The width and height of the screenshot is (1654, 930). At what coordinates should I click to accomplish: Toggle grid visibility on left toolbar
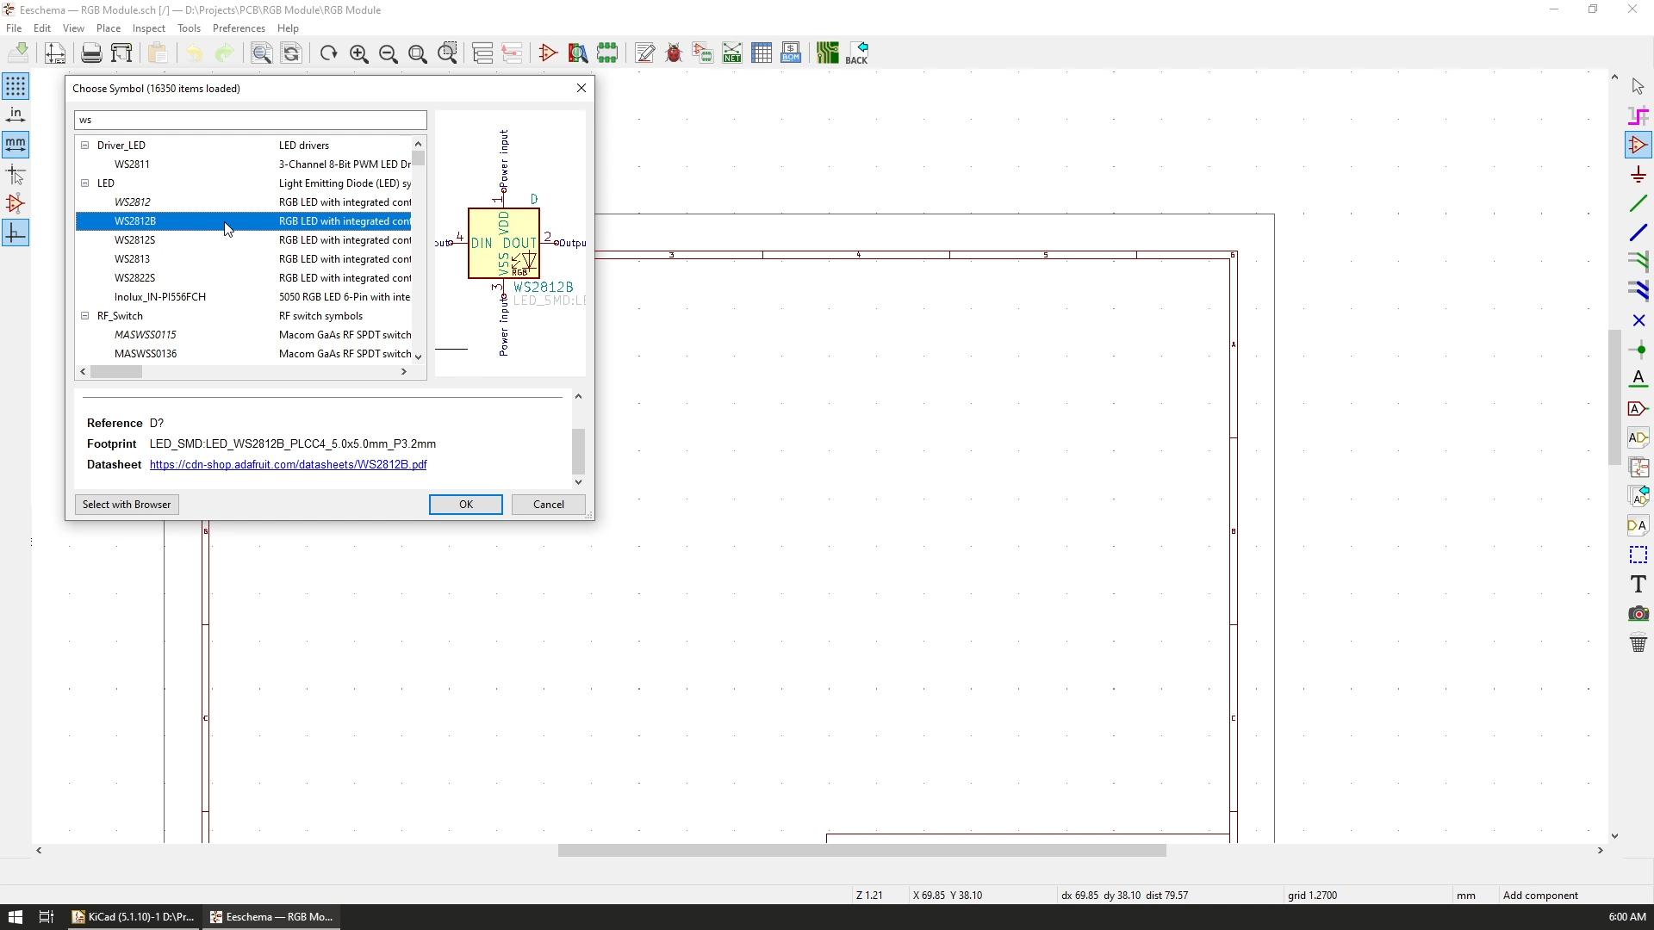16,86
